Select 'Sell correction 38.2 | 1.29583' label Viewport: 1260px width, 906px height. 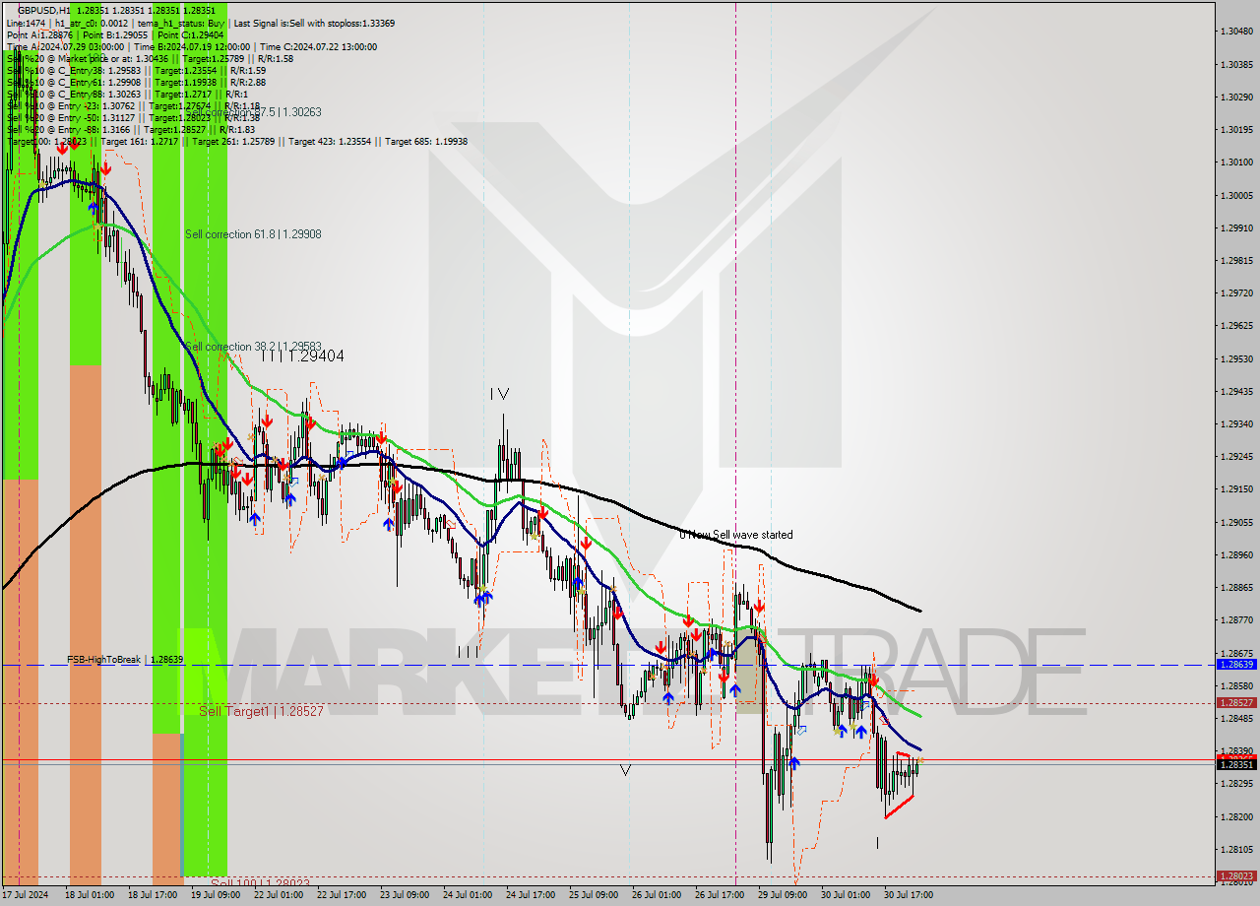coord(253,347)
